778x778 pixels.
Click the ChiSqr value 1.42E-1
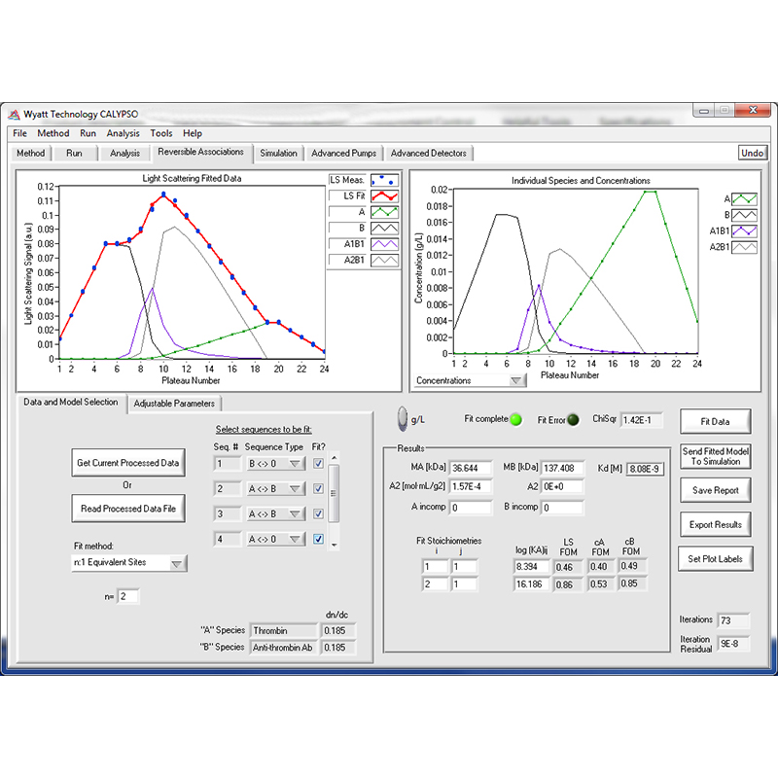641,420
